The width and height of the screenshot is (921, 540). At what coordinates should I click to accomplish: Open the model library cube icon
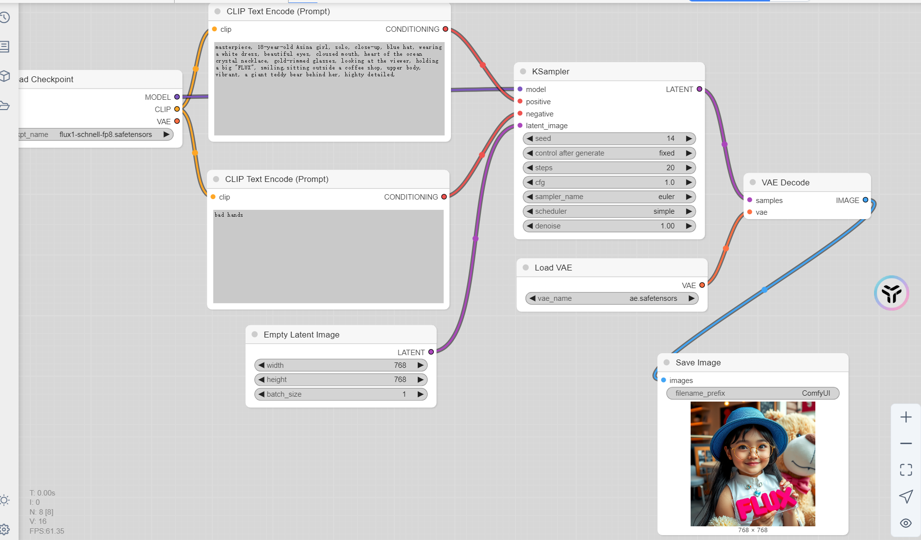pyautogui.click(x=4, y=76)
